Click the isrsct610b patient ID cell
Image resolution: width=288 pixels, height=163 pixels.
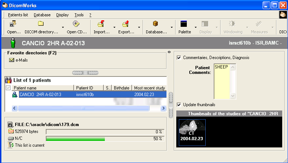(85, 95)
